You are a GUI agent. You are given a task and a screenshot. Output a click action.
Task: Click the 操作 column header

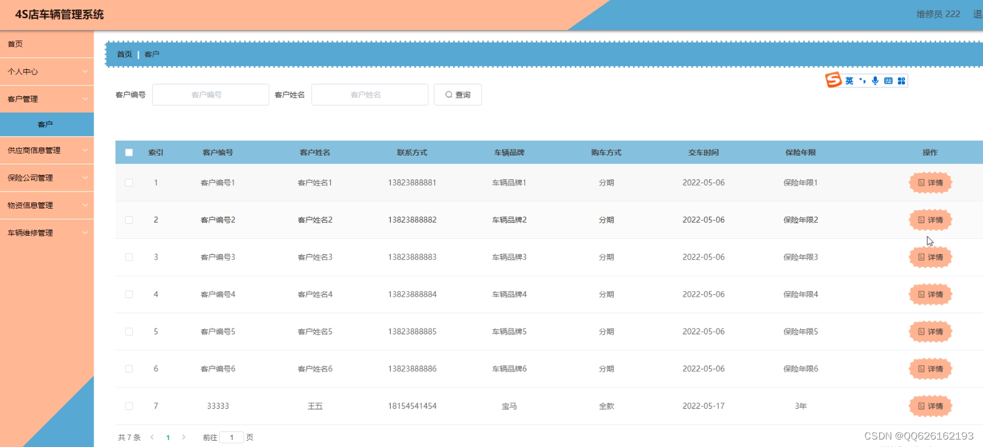[930, 153]
